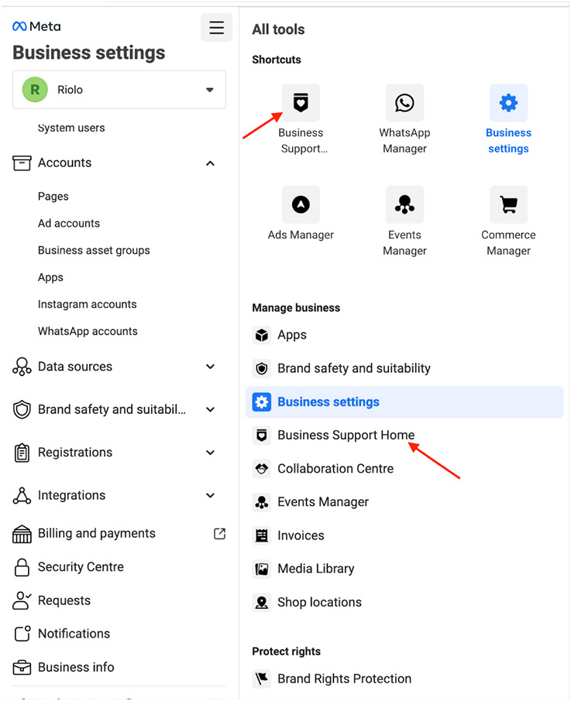Launch Ads Manager shortcut icon
Image resolution: width=571 pixels, height=701 pixels.
[301, 204]
